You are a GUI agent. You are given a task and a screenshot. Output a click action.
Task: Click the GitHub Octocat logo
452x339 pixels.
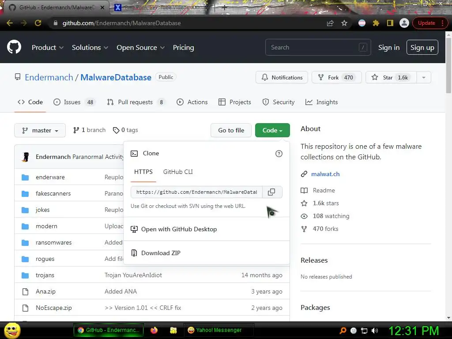click(14, 47)
